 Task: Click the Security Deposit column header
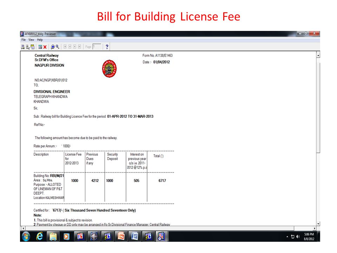(x=112, y=157)
